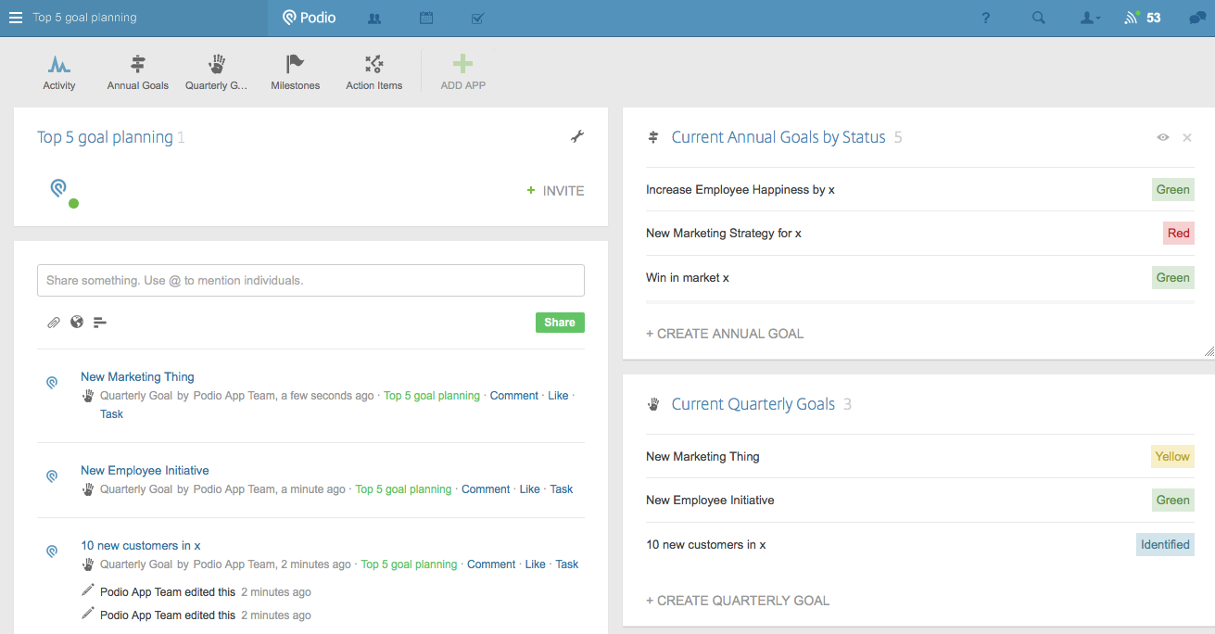Viewport: 1215px width, 634px height.
Task: Open the Quarterly Goals app icon
Action: (217, 65)
